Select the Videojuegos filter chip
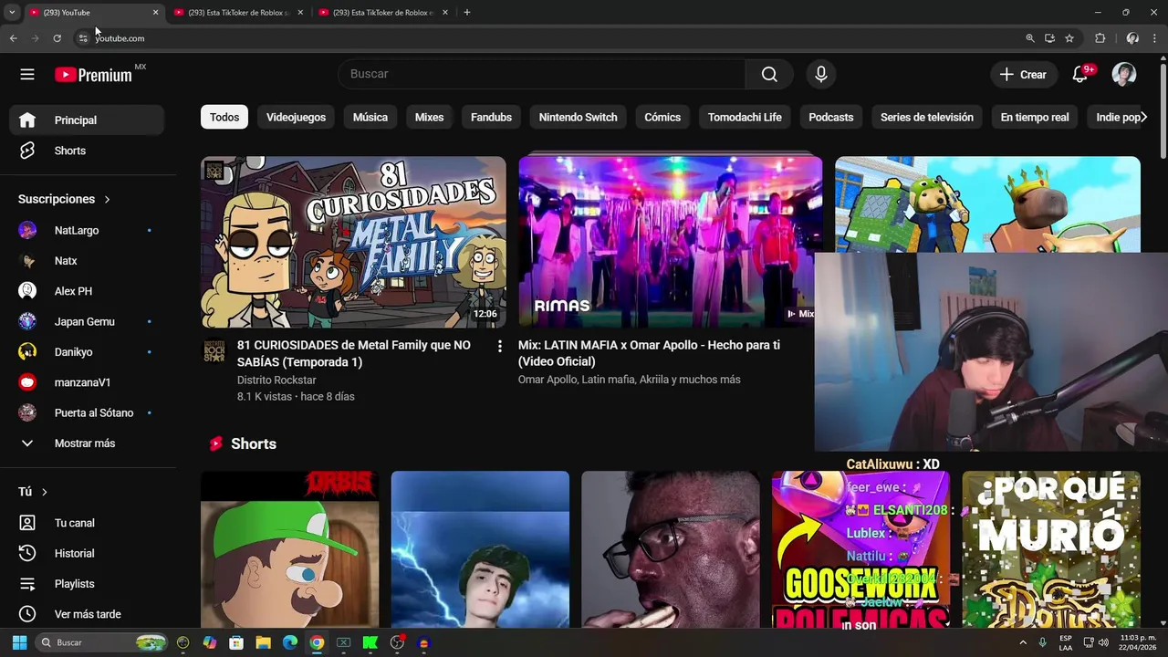The image size is (1168, 657). click(x=296, y=117)
